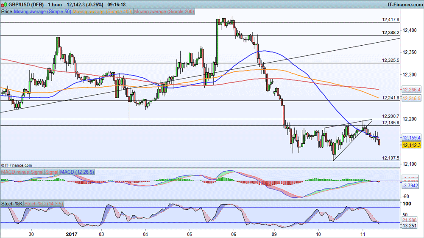Select Moving average (Simple 200) legend
Viewport: 424px width, 238px height.
coord(164,11)
